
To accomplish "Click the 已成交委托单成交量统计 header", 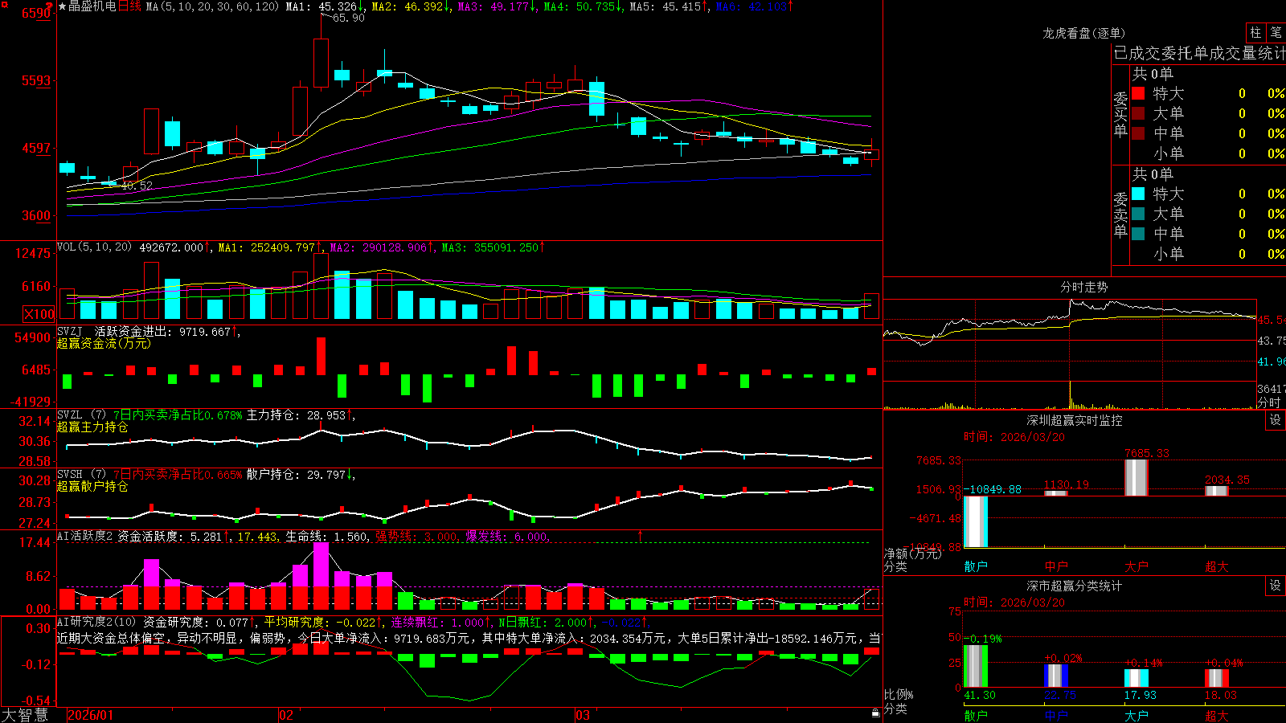I will (1199, 53).
